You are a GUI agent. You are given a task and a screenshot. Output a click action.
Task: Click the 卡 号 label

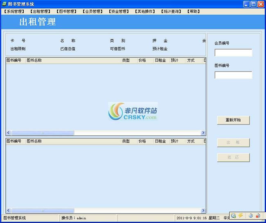coord(18,40)
